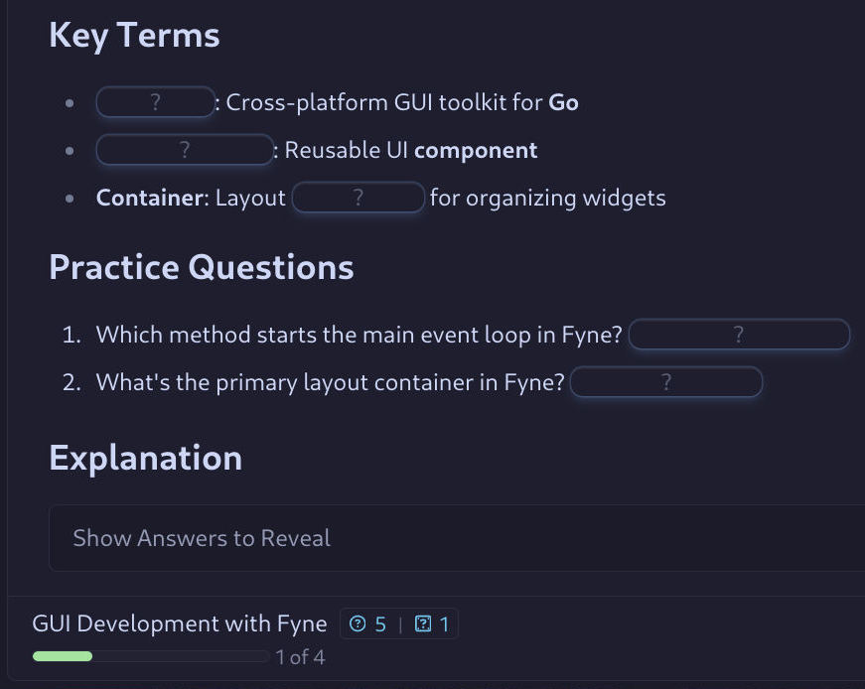
Task: Open the 'GUI Development with Fyne' title
Action: 180,623
